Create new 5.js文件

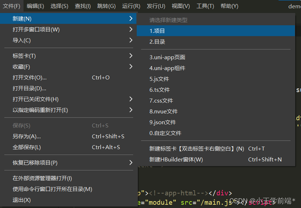(x=216, y=79)
